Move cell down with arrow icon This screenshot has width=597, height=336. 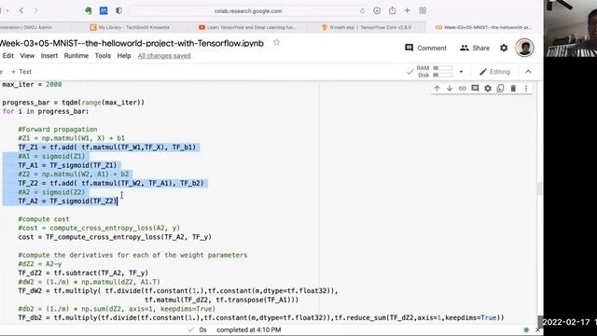tap(450, 89)
